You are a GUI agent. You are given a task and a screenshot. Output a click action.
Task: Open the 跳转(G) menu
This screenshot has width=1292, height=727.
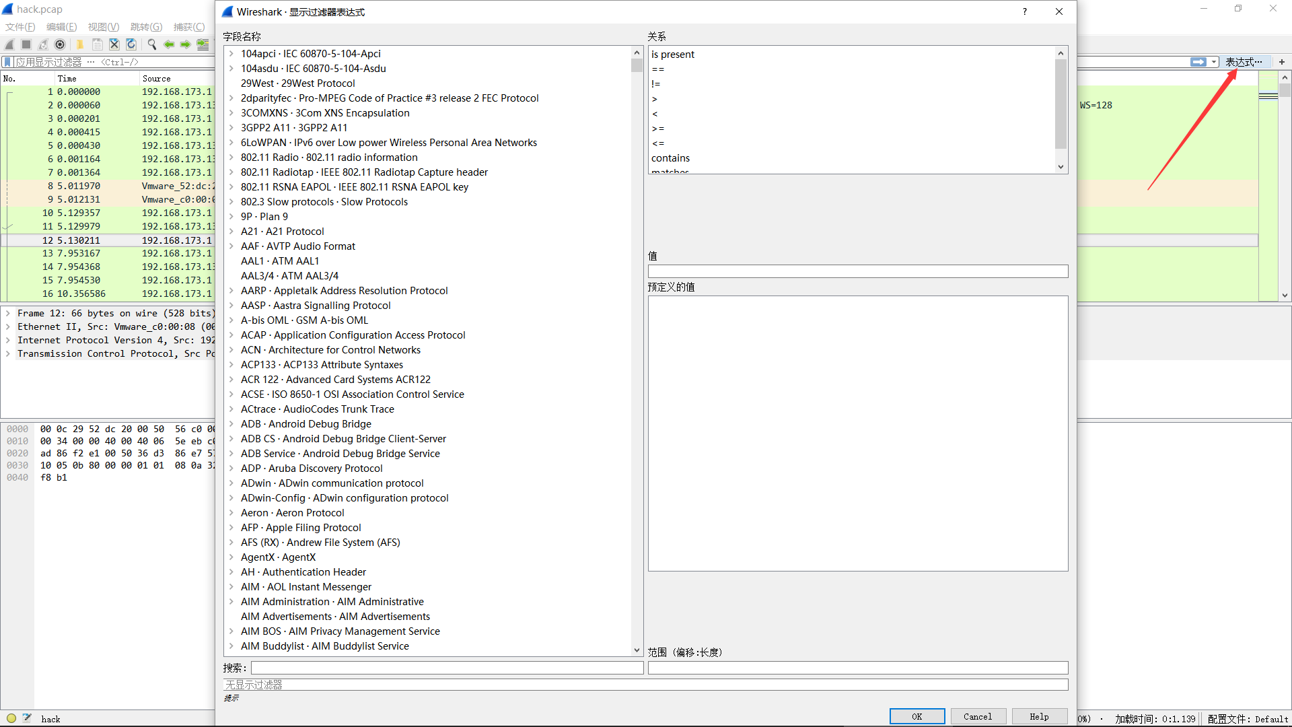(145, 27)
